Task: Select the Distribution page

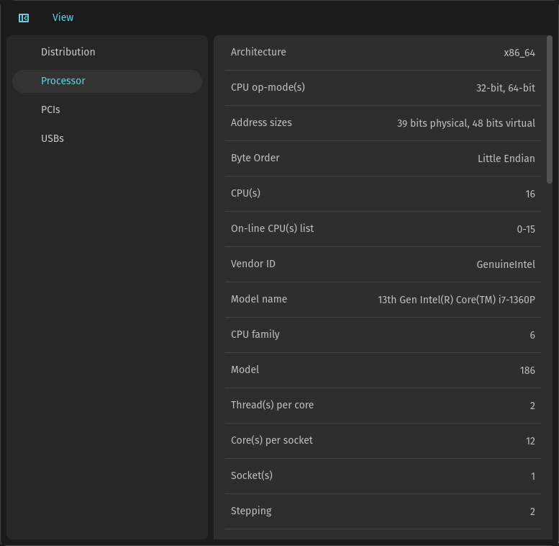Action: (x=107, y=52)
